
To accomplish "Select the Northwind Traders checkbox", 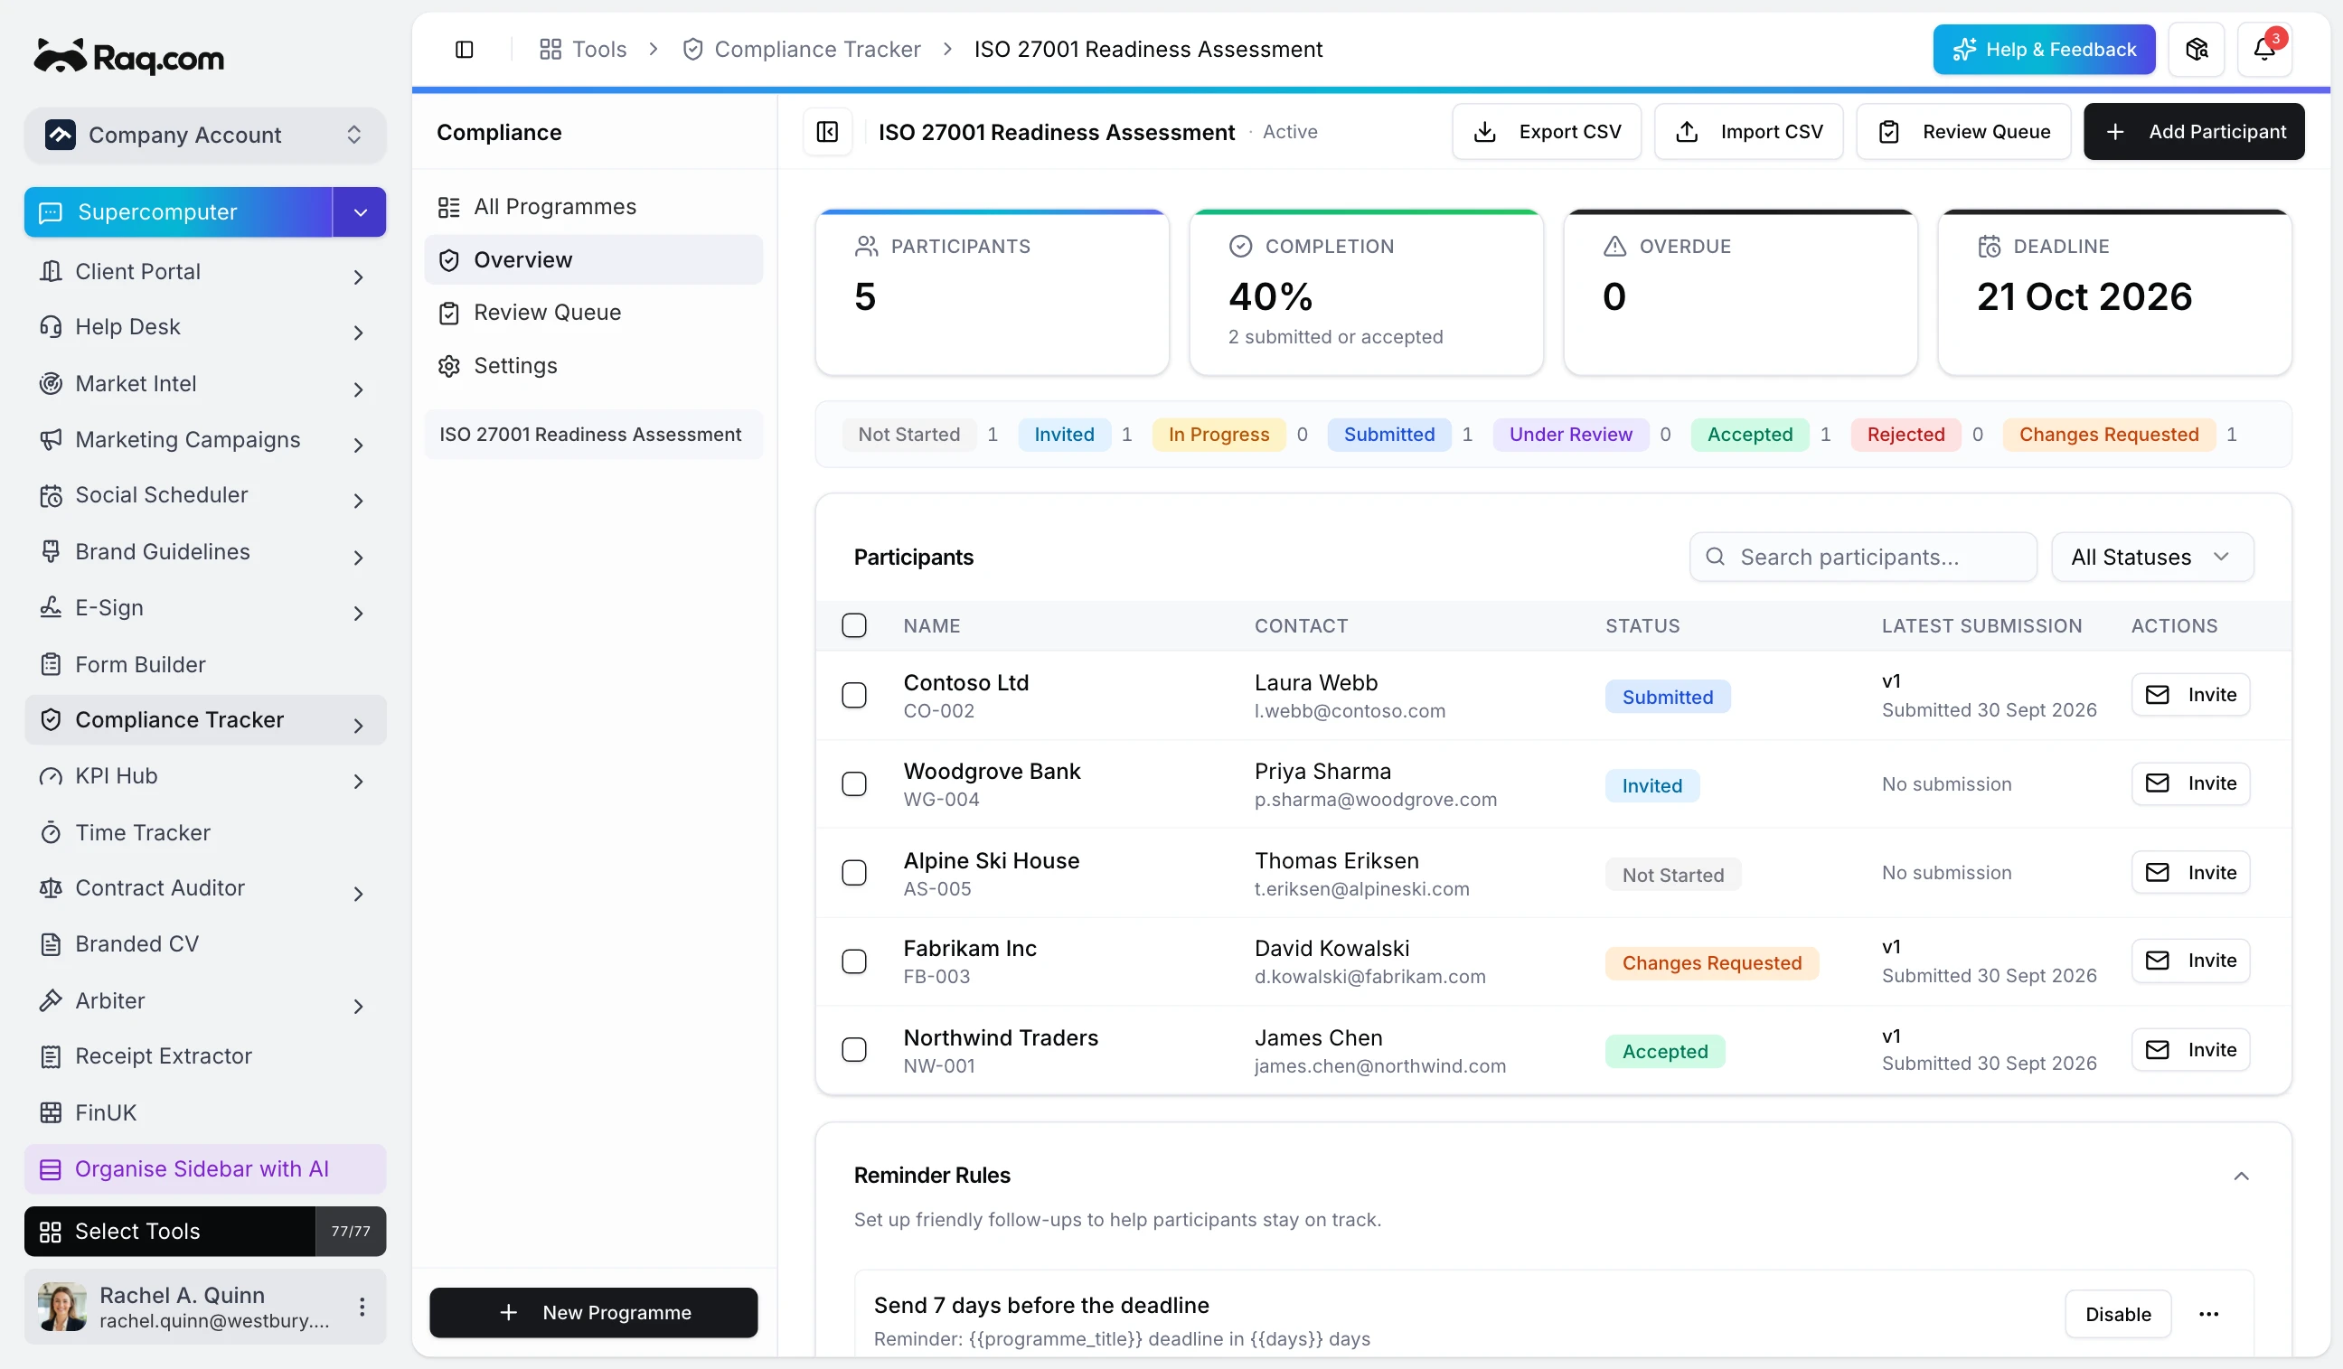I will 853,1049.
